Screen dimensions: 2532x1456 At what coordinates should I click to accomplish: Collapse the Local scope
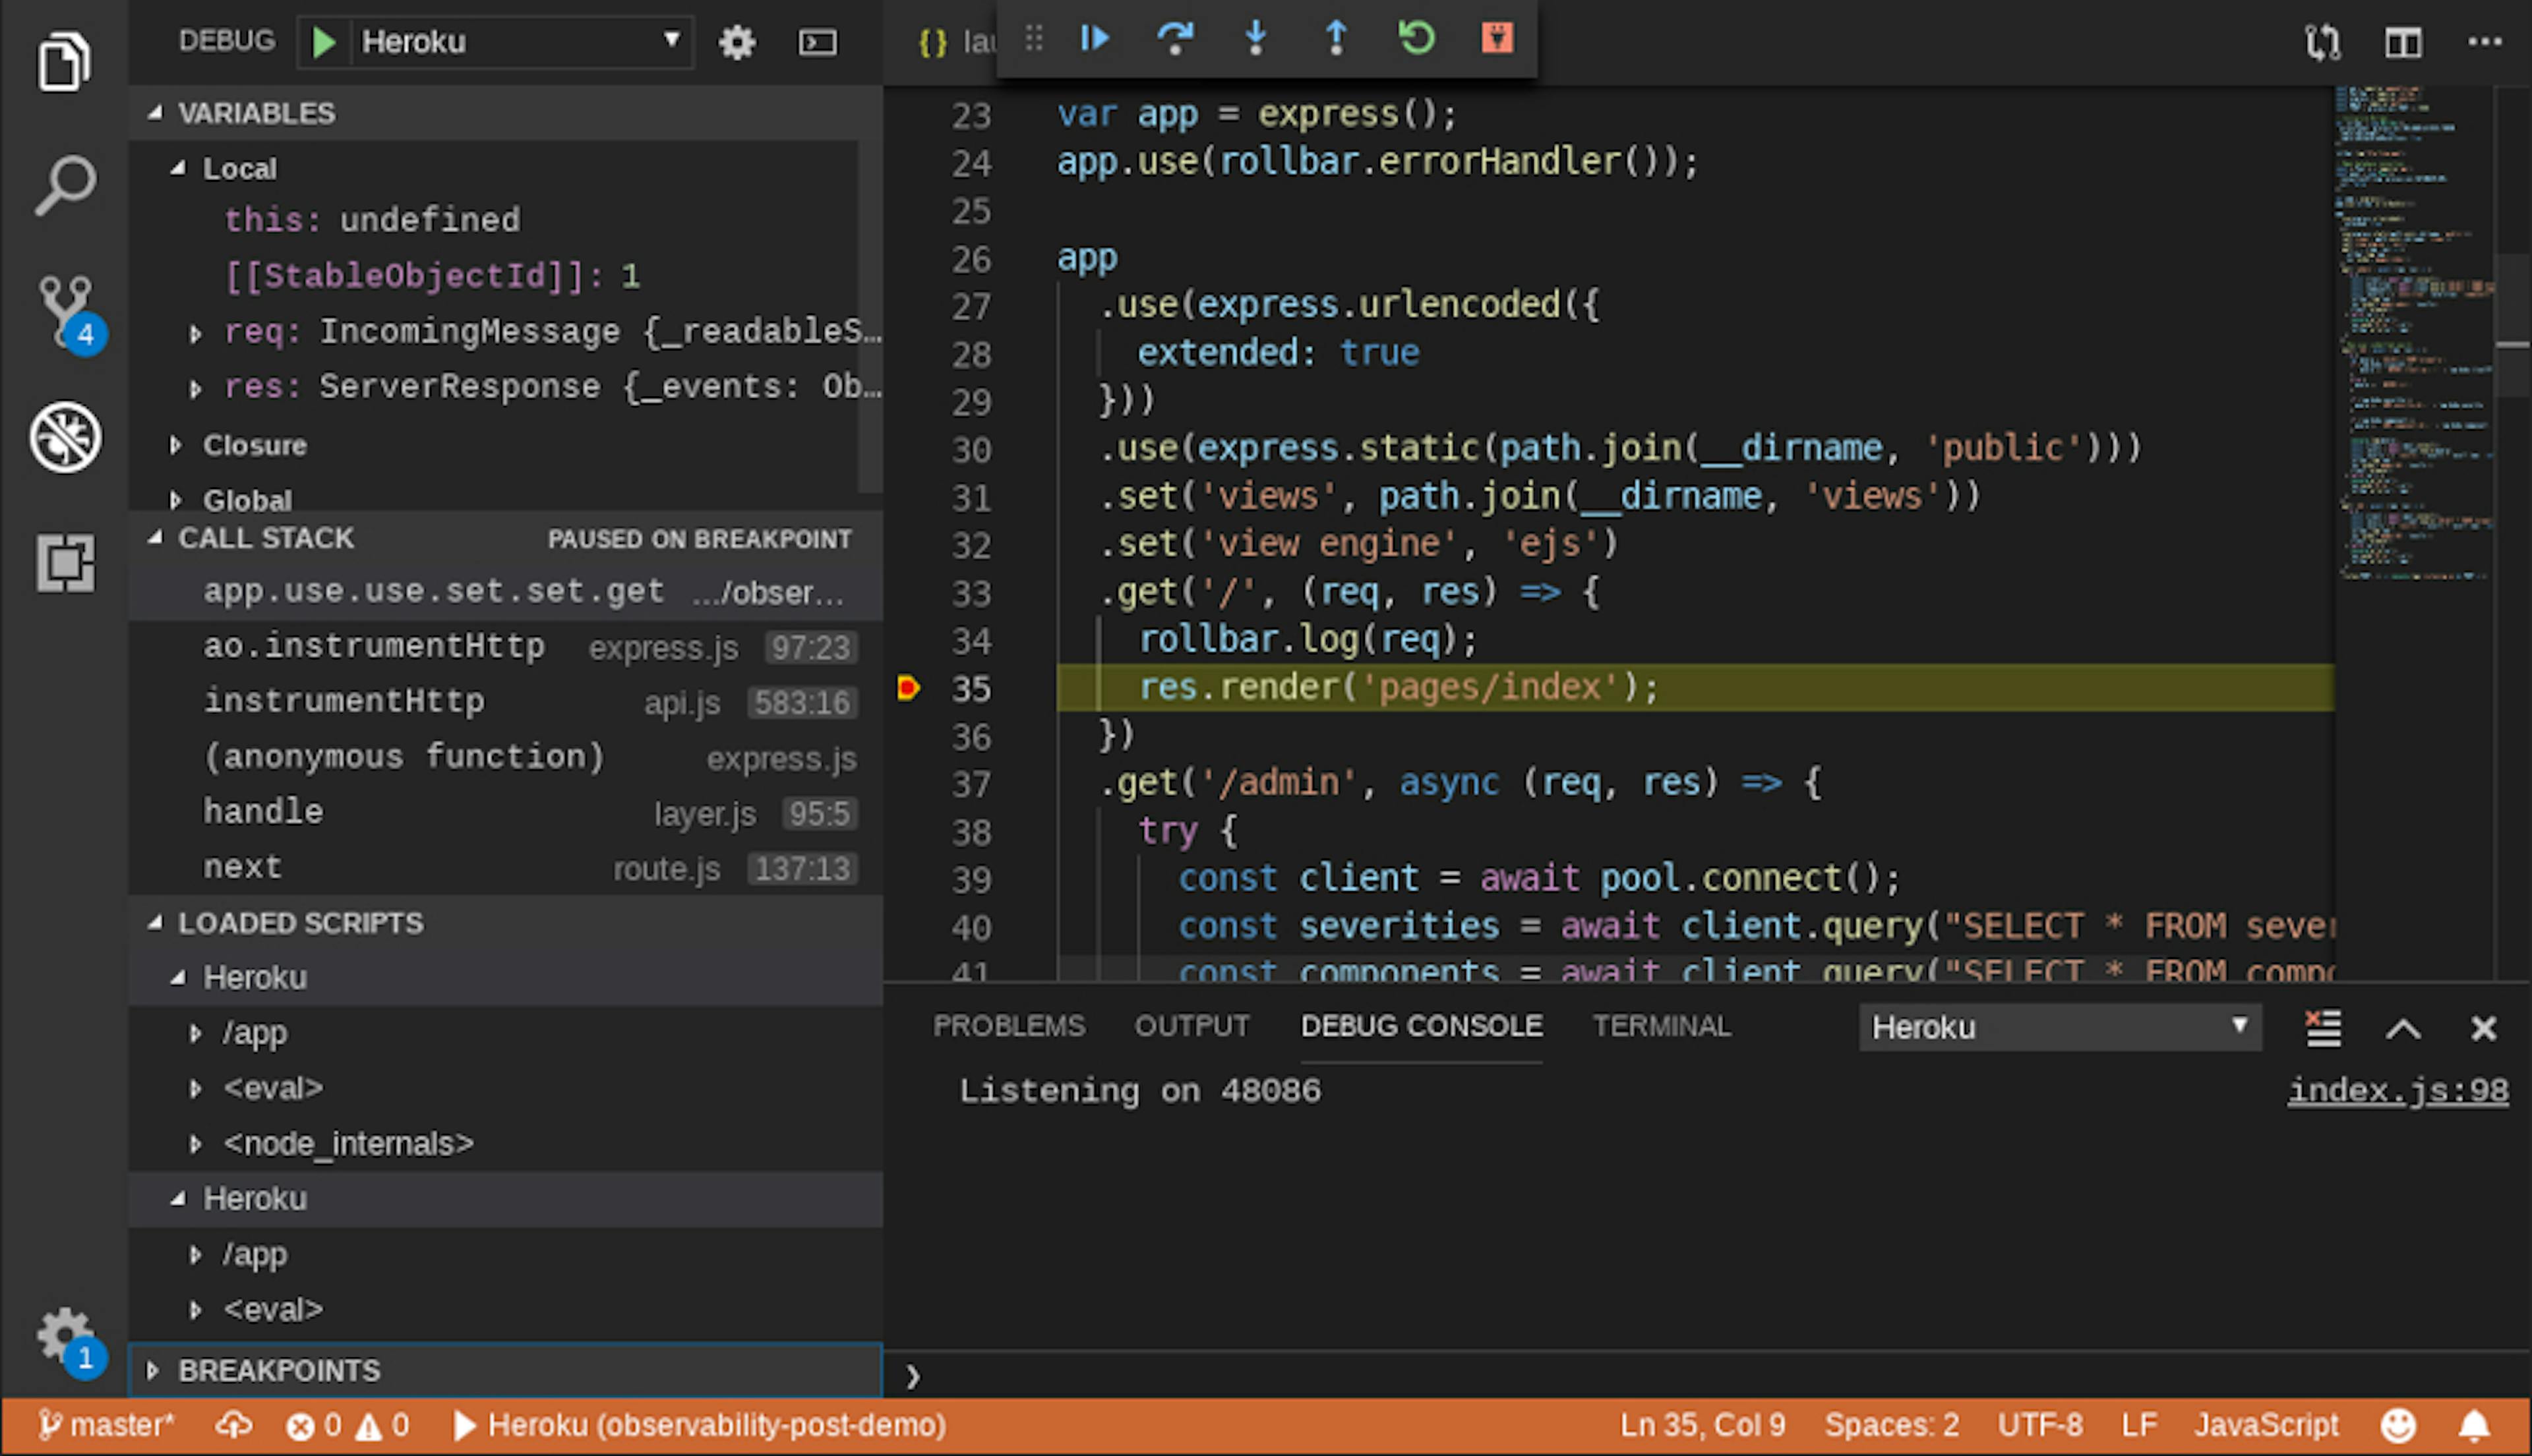[177, 168]
